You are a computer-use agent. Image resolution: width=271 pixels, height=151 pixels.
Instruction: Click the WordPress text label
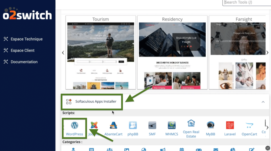[x=74, y=134]
